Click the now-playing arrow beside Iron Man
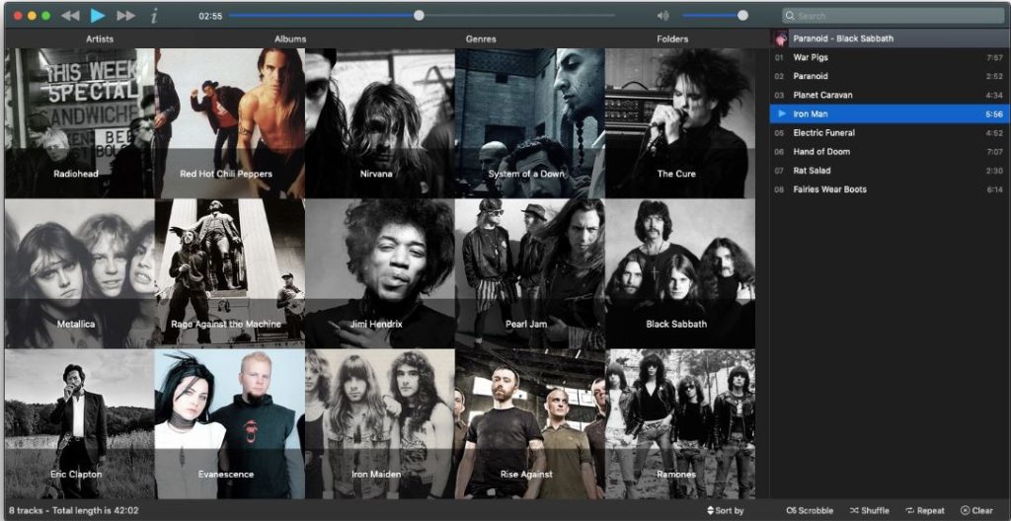Image resolution: width=1011 pixels, height=521 pixels. (782, 113)
